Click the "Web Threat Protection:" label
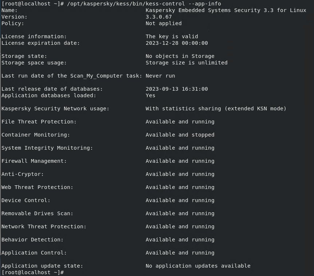 tap(37, 187)
